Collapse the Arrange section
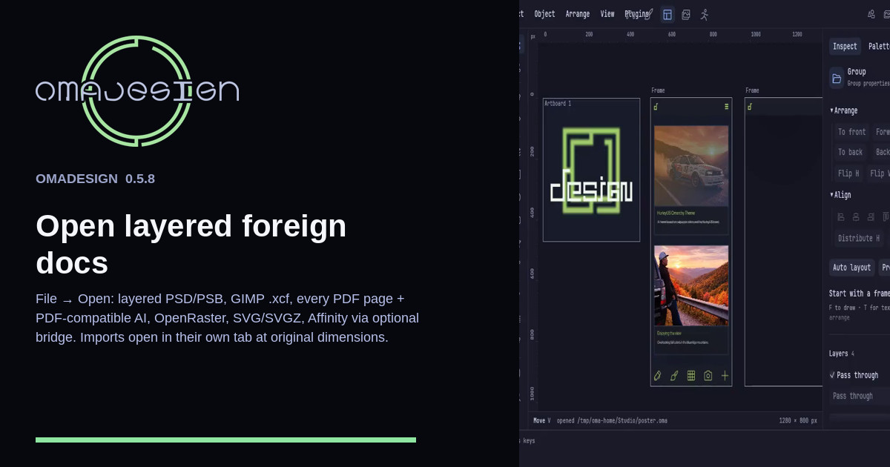The image size is (890, 467). [x=844, y=110]
